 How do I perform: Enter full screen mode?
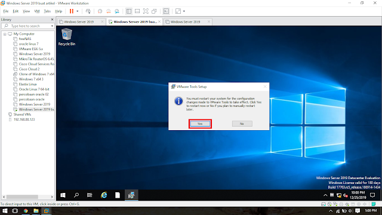click(x=146, y=11)
